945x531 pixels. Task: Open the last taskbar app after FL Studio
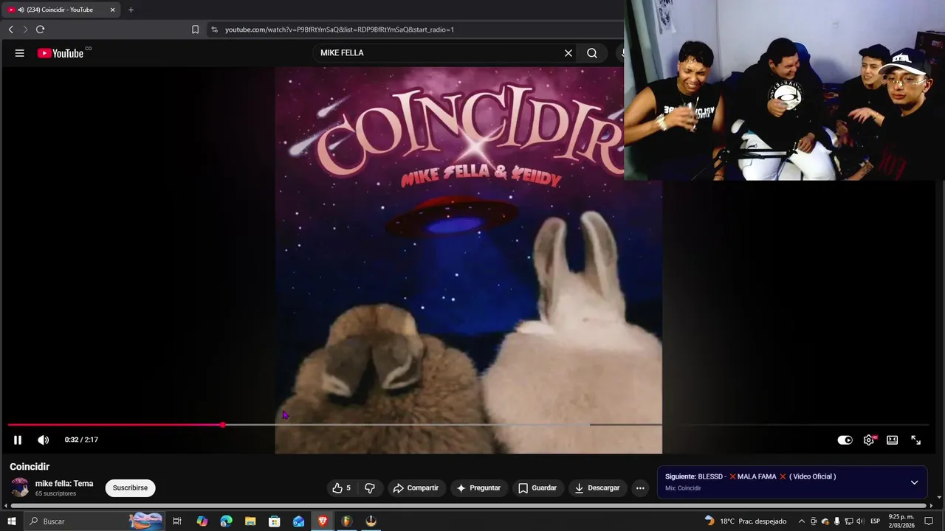(x=371, y=521)
